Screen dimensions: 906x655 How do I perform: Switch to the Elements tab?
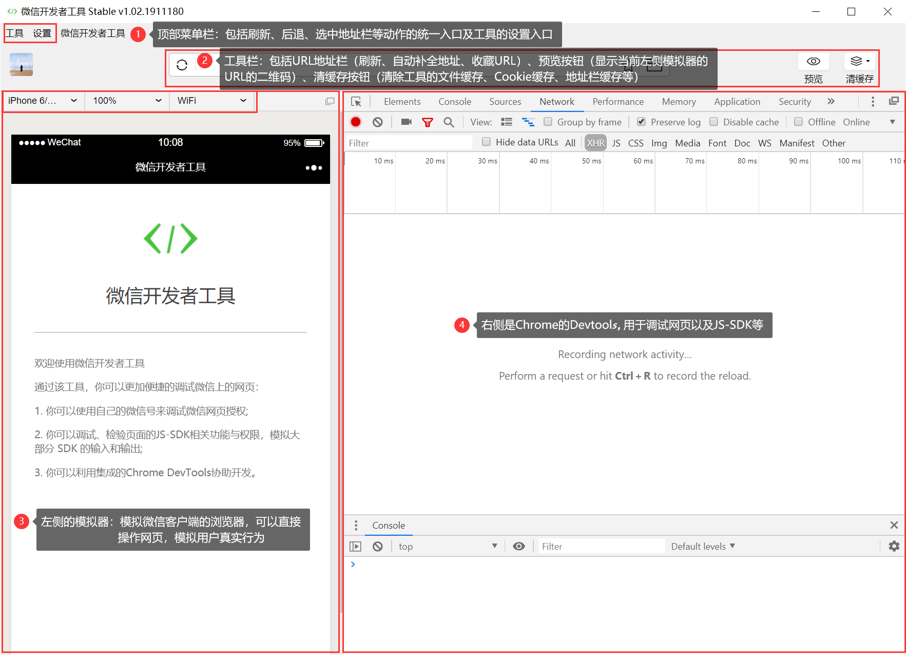pyautogui.click(x=402, y=102)
